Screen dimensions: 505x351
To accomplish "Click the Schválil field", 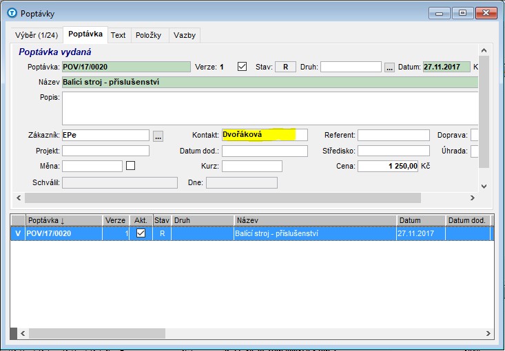I will point(120,183).
